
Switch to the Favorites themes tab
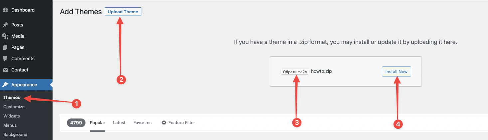click(x=142, y=122)
